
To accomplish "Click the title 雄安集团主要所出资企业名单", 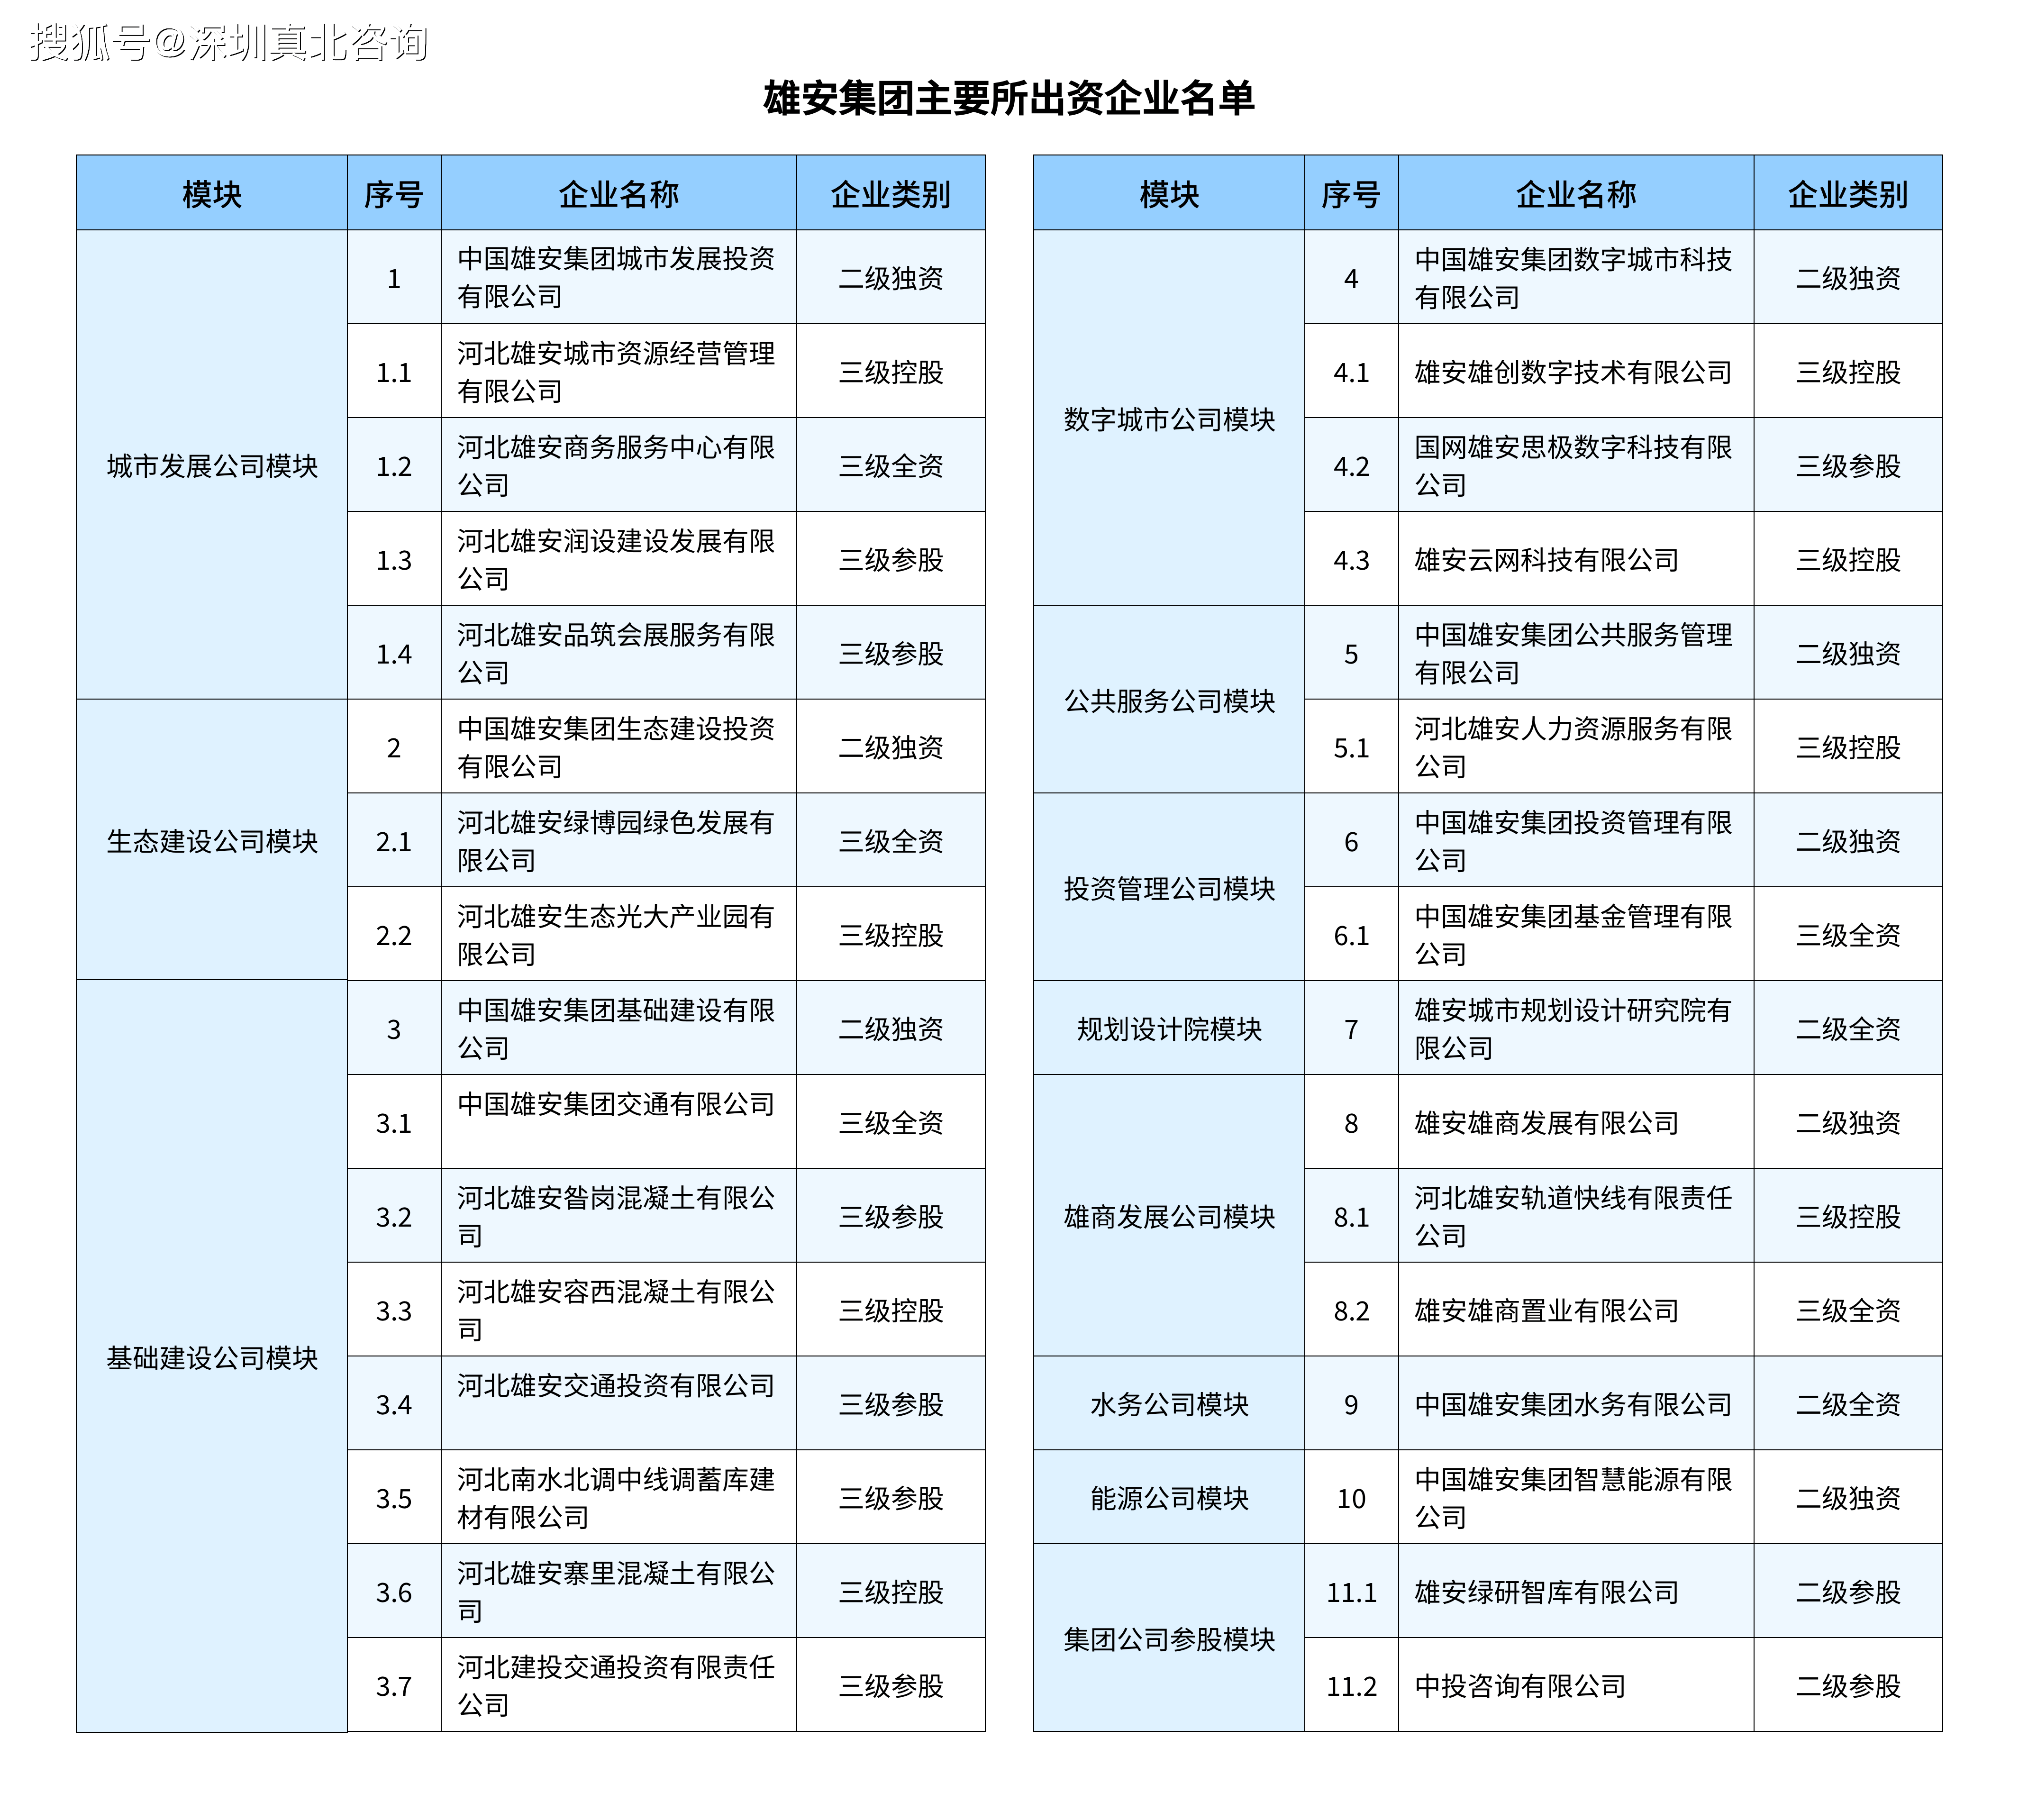I will (x=1008, y=98).
